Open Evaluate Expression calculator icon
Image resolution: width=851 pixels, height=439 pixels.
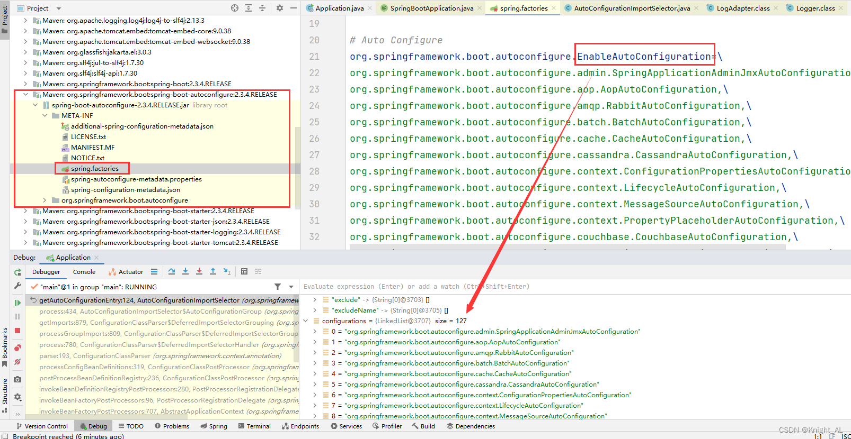[x=244, y=271]
